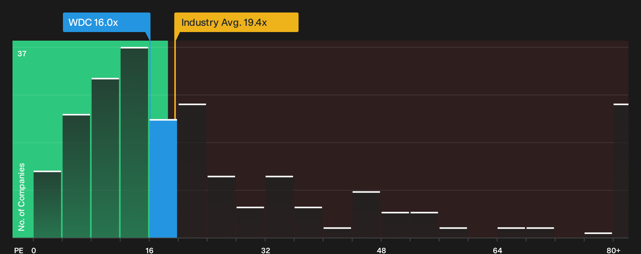Click the '37' y-axis value
The width and height of the screenshot is (641, 254).
22,54
